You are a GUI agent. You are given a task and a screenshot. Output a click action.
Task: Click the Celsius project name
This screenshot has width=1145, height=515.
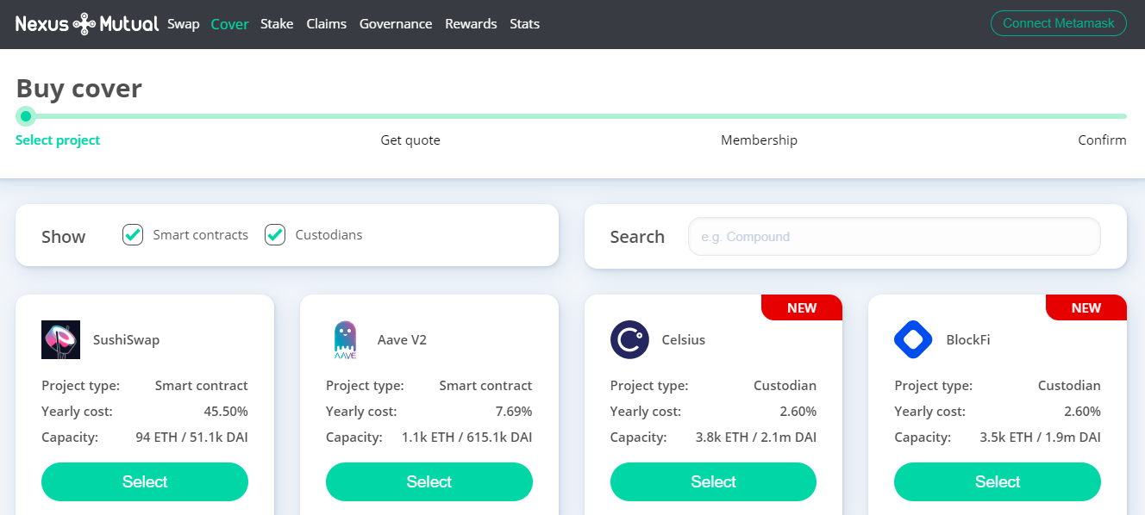(x=684, y=340)
